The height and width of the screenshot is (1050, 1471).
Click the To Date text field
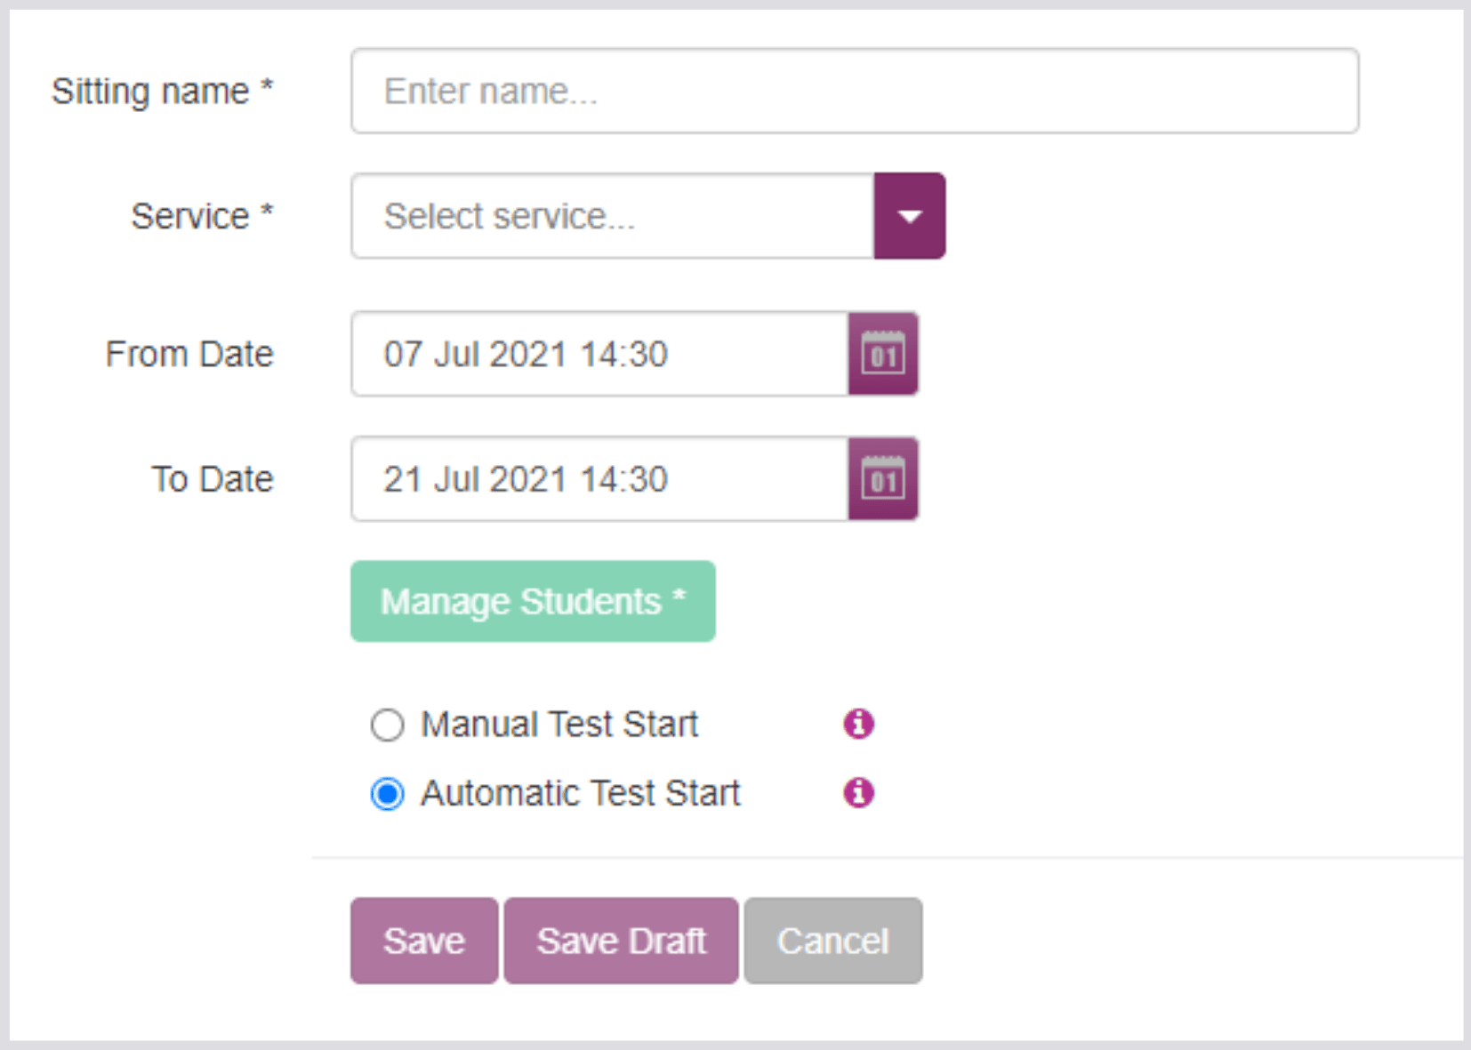point(599,479)
